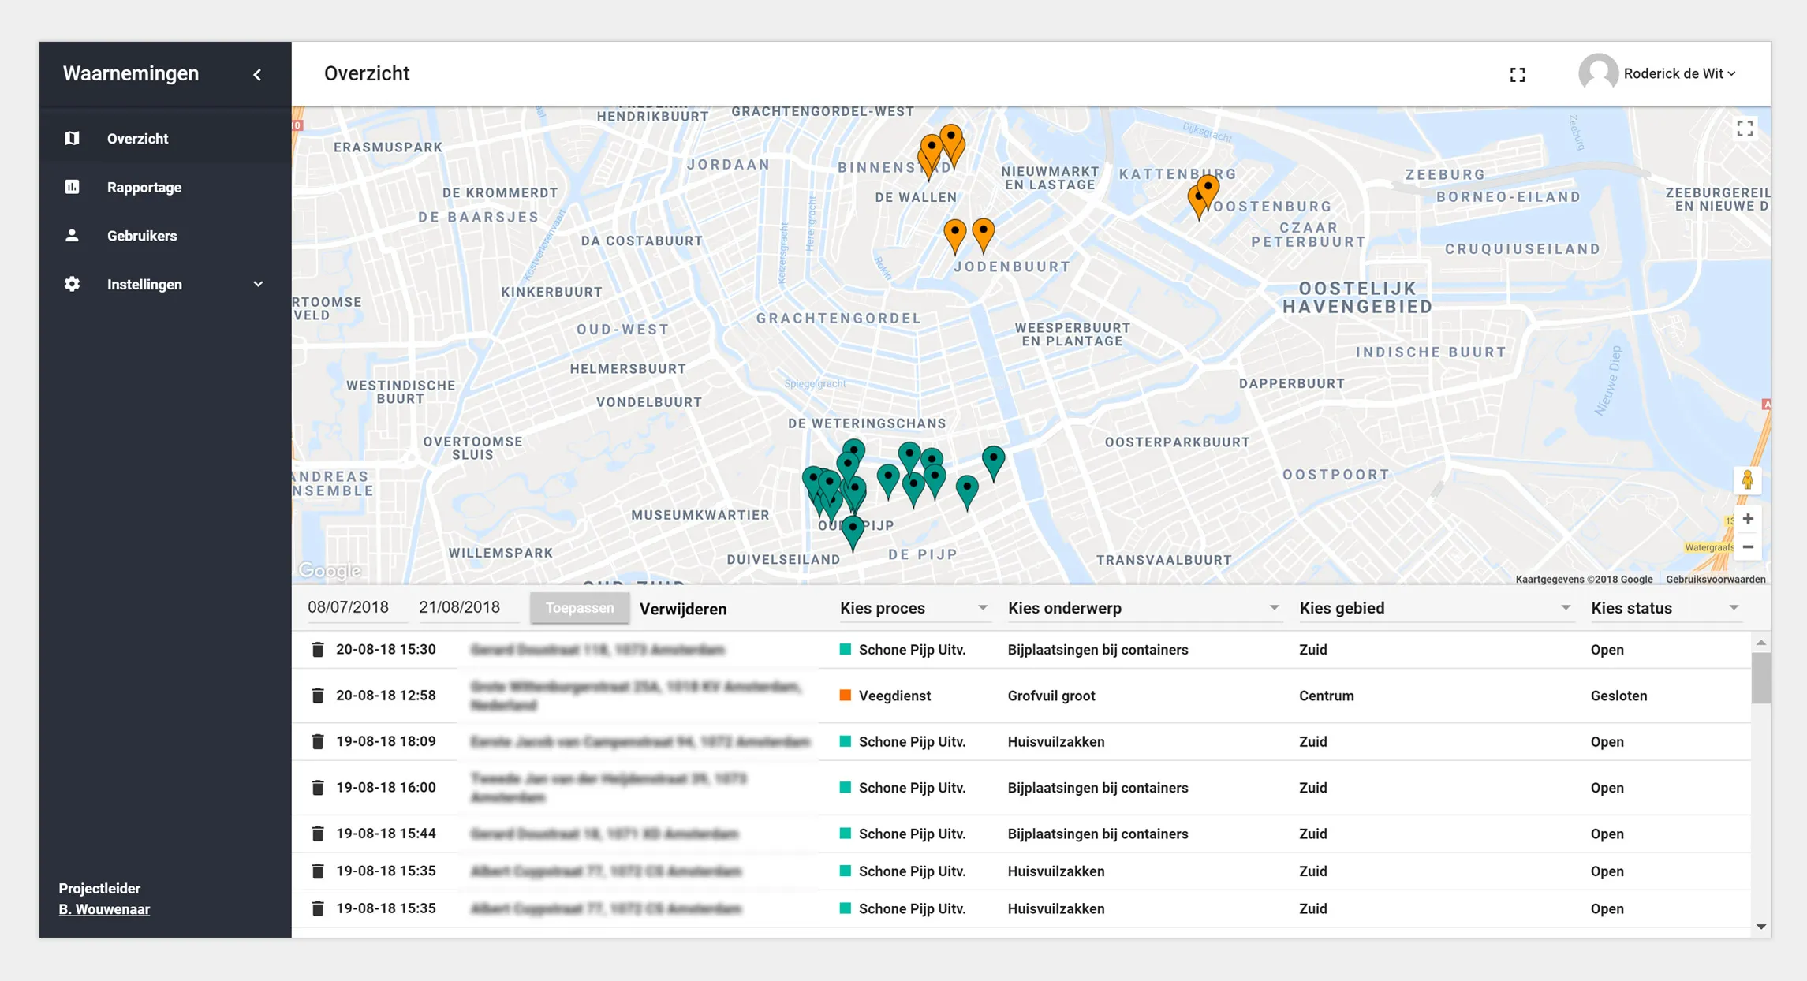Go to the Gebruikers page
Image resolution: width=1807 pixels, height=981 pixels.
142,236
